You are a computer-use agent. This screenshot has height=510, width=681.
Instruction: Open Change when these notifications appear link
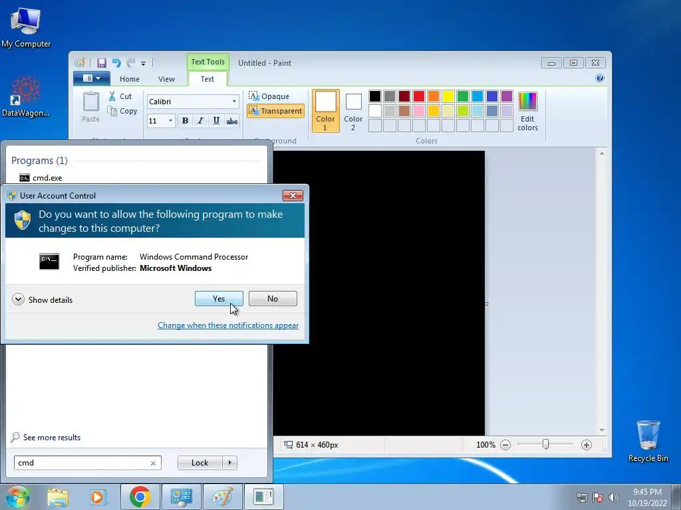coord(228,325)
